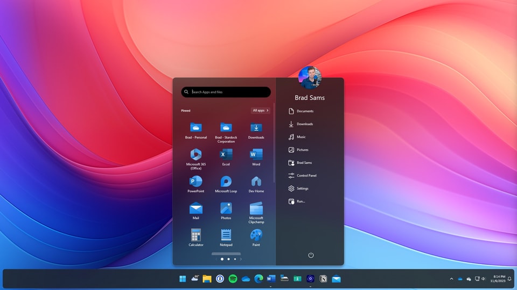The height and width of the screenshot is (290, 517).
Task: Open 1Password from the taskbar
Action: 220,279
